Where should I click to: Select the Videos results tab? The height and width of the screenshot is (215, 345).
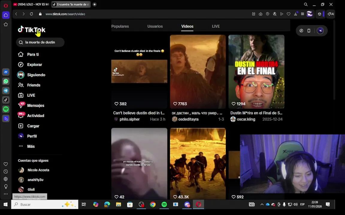(187, 26)
